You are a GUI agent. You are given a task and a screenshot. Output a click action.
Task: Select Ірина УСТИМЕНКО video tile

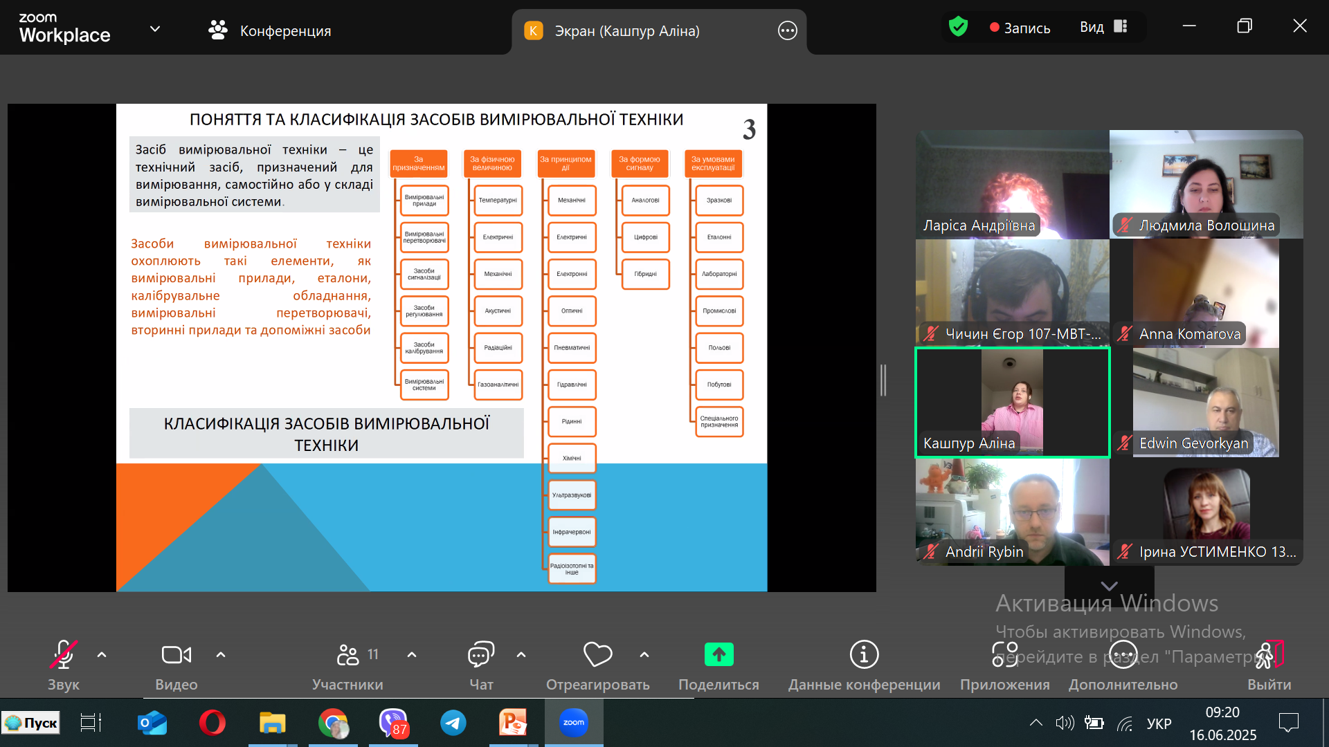pyautogui.click(x=1206, y=512)
